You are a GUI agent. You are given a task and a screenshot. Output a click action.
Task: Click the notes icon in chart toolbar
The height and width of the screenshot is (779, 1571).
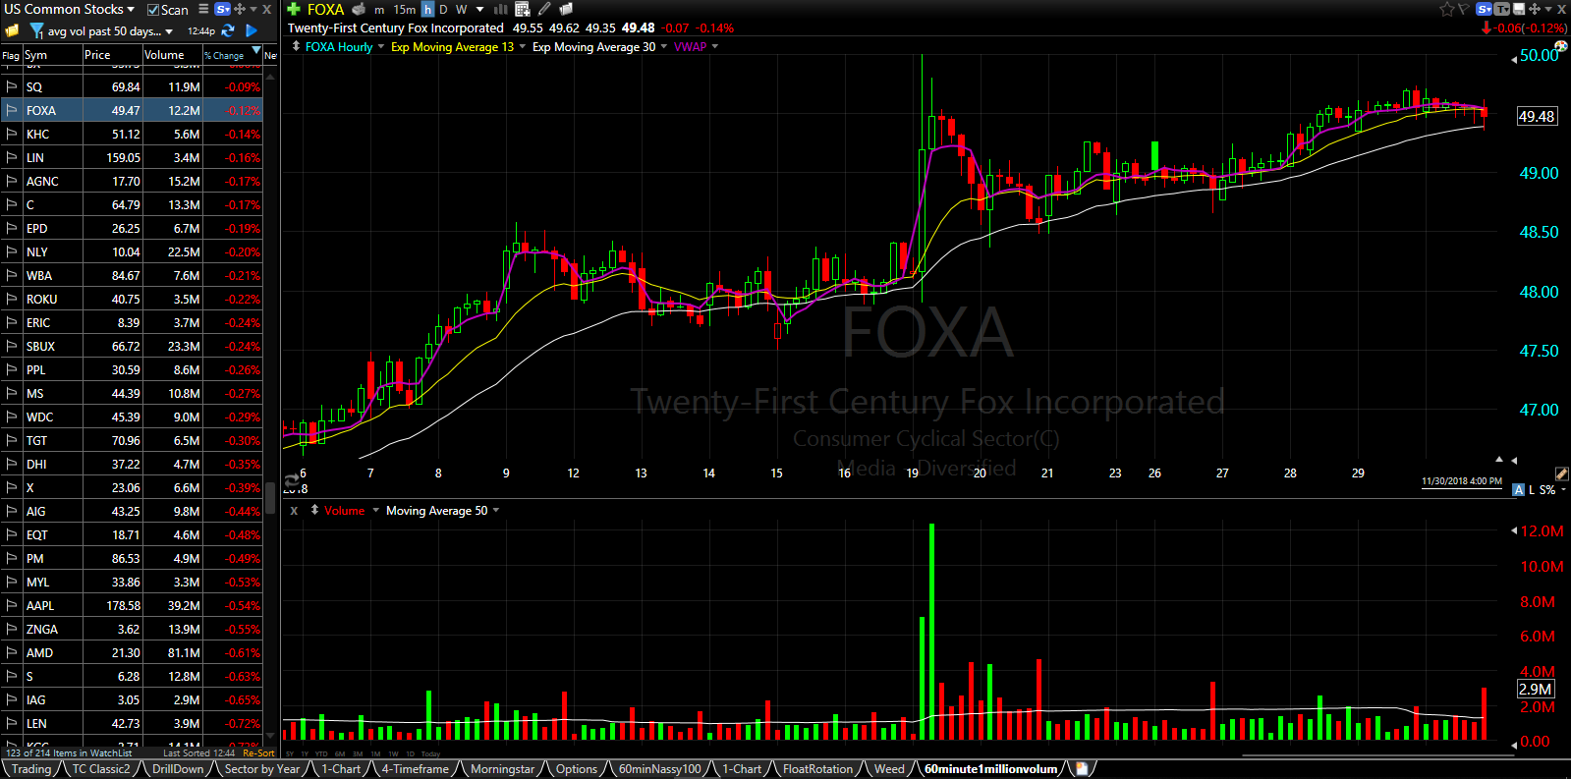(x=566, y=9)
